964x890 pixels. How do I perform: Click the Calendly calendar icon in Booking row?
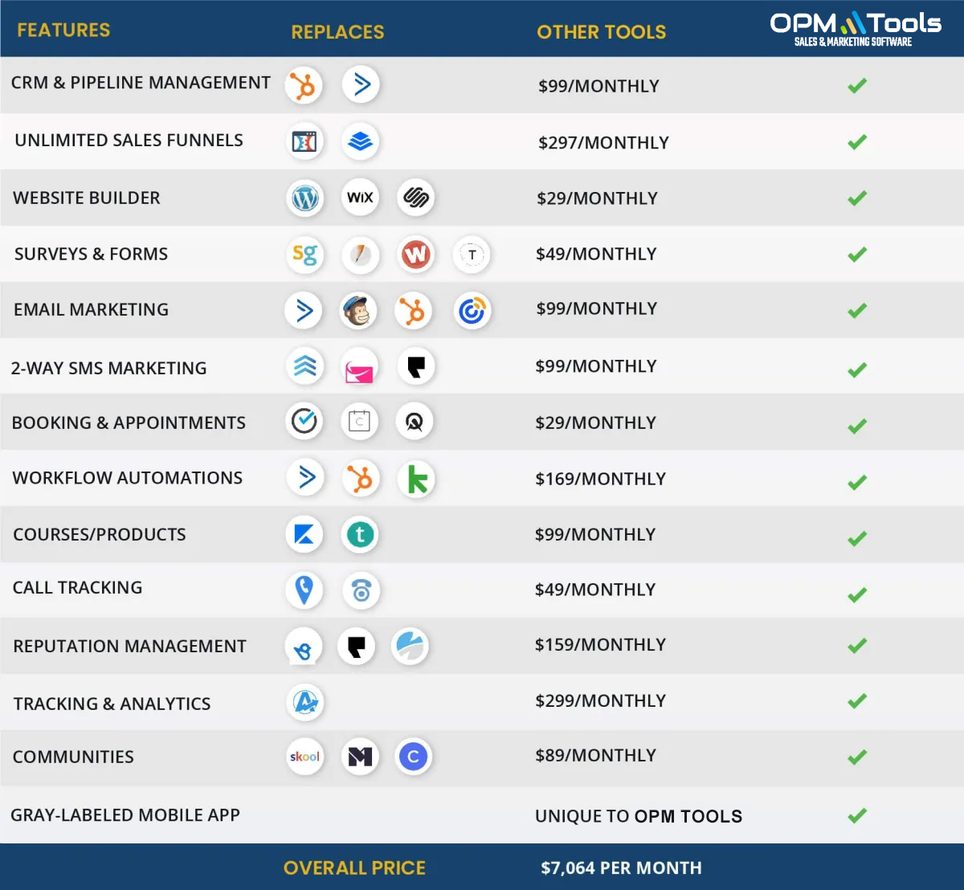[x=359, y=421]
